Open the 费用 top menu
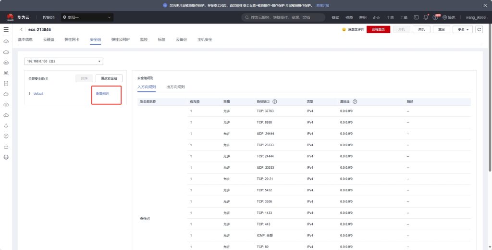 [x=363, y=18]
